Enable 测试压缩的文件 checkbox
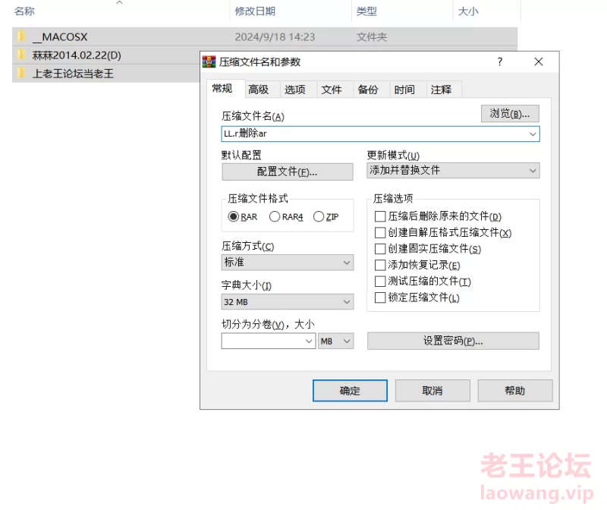The width and height of the screenshot is (607, 510). coord(380,281)
